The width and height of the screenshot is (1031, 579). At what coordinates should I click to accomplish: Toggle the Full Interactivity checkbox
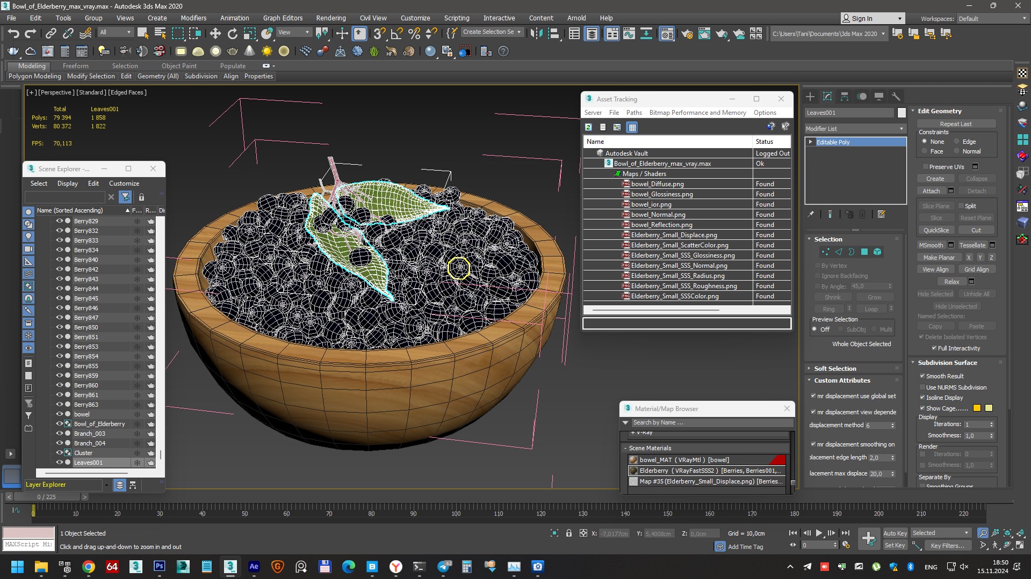934,348
